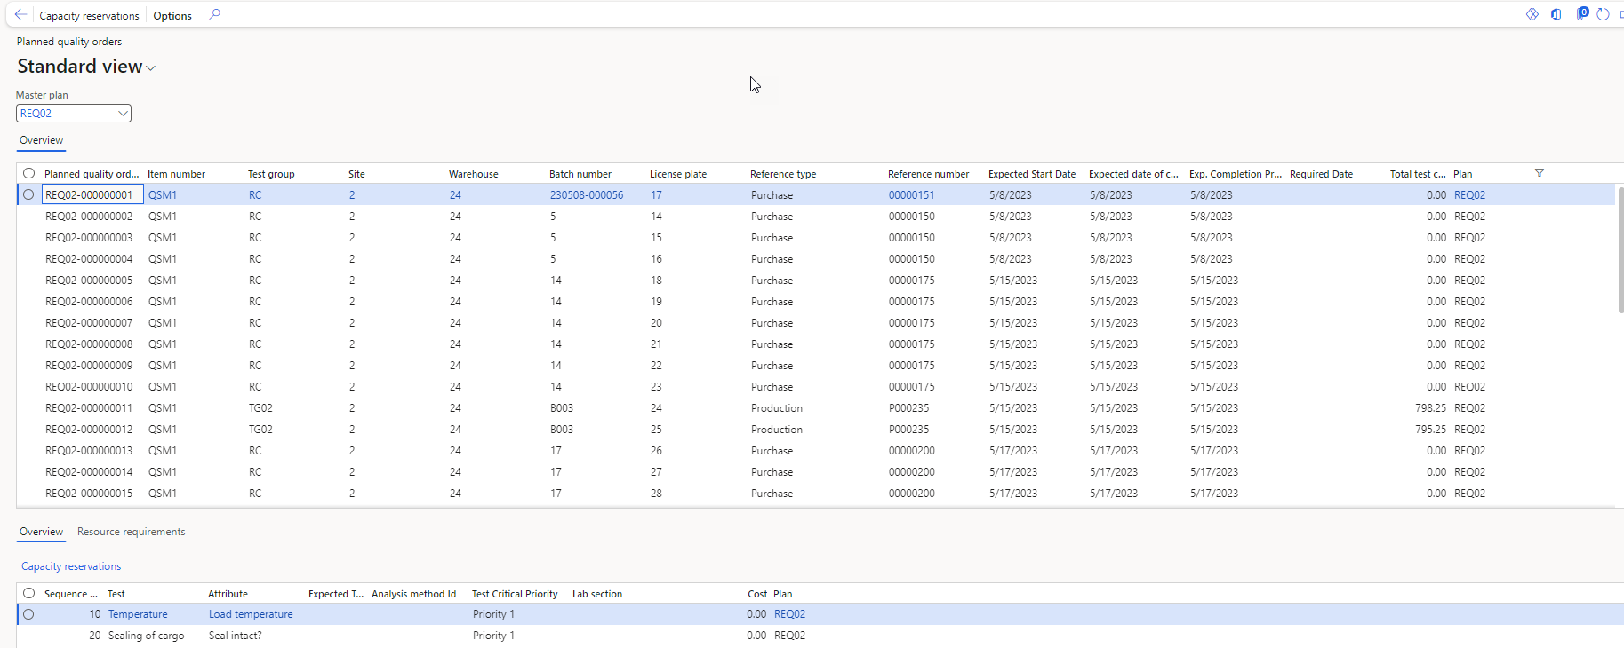Click the Power Apps diamond icon
1624x648 pixels.
point(1532,14)
